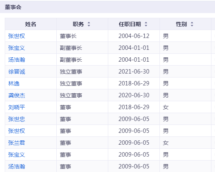Screen dimensions: 215x172
Task: Sort the table by 性别 column arrows
Action: click(x=192, y=24)
